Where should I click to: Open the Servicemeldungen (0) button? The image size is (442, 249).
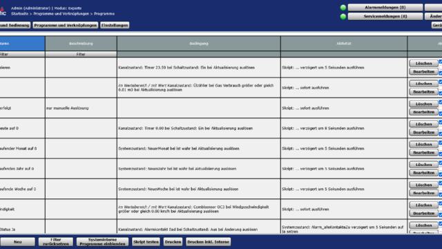pos(385,17)
